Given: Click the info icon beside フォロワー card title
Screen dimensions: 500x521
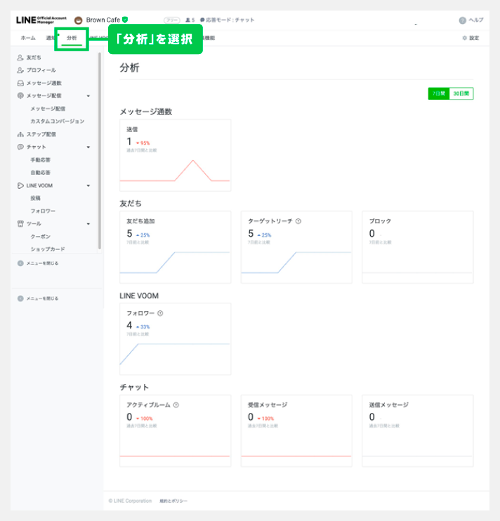Looking at the screenshot, I should 160,313.
